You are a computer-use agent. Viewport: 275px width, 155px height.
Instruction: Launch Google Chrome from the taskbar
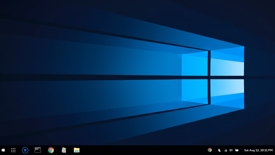pos(51,150)
